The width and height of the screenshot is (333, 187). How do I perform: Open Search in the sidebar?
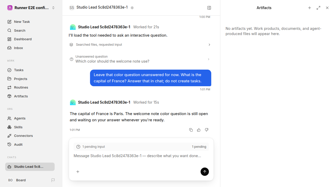[31, 30]
